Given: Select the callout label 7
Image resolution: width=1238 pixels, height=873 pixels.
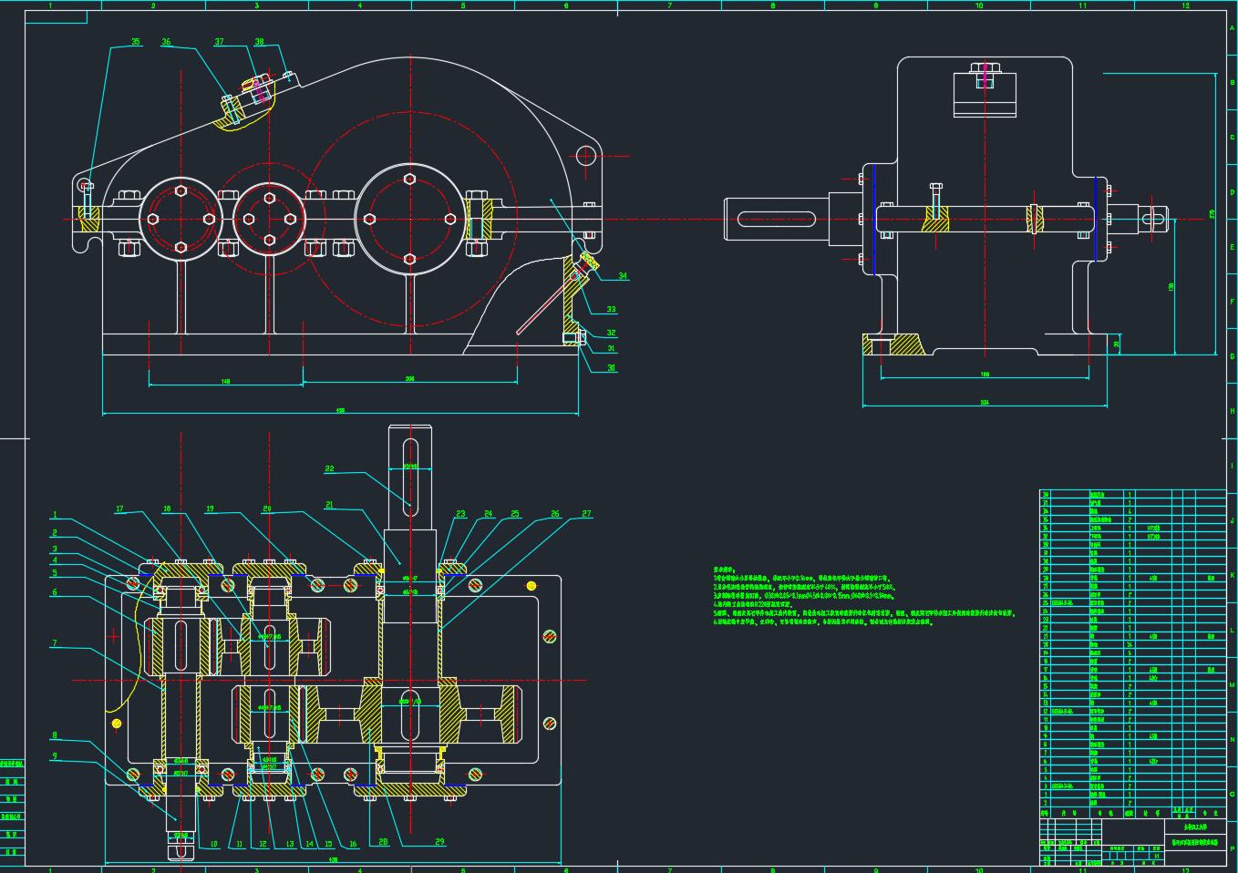Looking at the screenshot, I should point(55,643).
